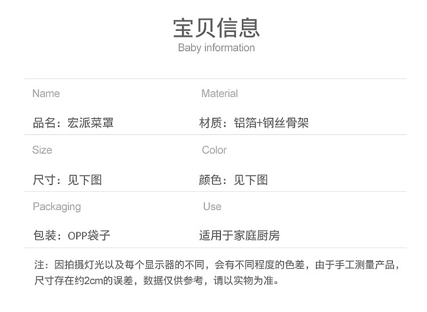Click the 包装 field label
The width and height of the screenshot is (427, 312).
[x=44, y=235]
